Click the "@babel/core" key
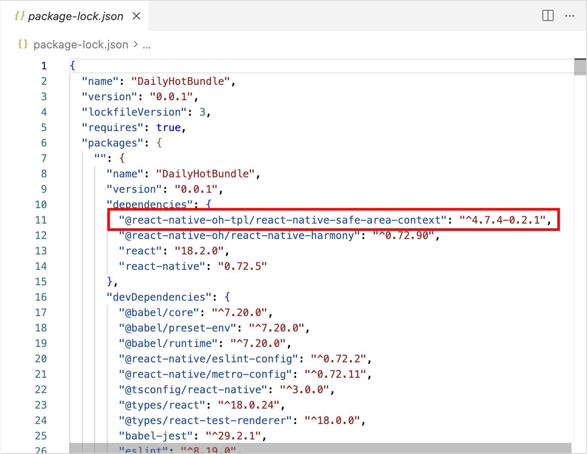 pos(159,313)
